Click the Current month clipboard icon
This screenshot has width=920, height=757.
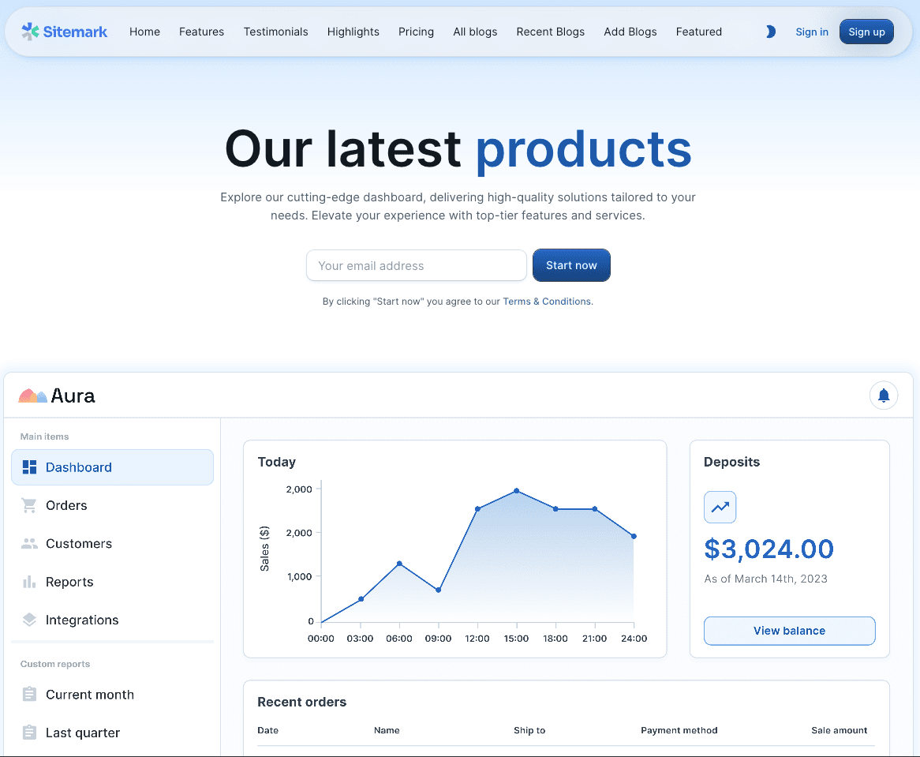(x=30, y=695)
